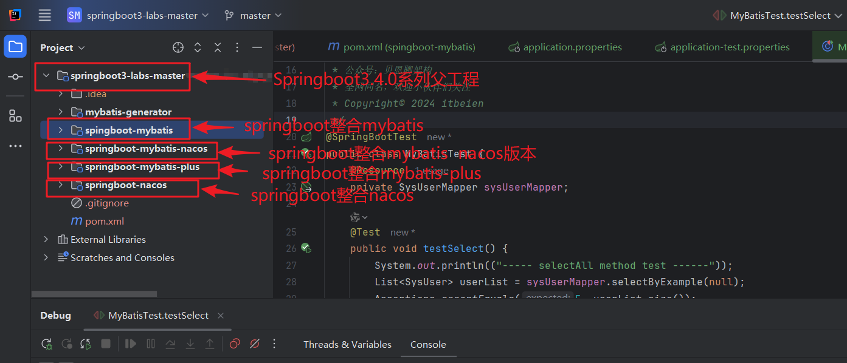Toggle auto-test rerun icon
Screen dimensions: 847x363
(86, 344)
